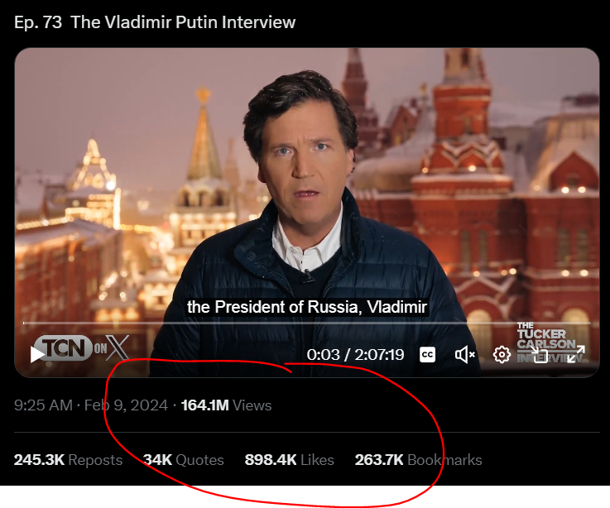Image resolution: width=610 pixels, height=508 pixels.
Task: Expand the video to fullscreen
Action: point(576,355)
